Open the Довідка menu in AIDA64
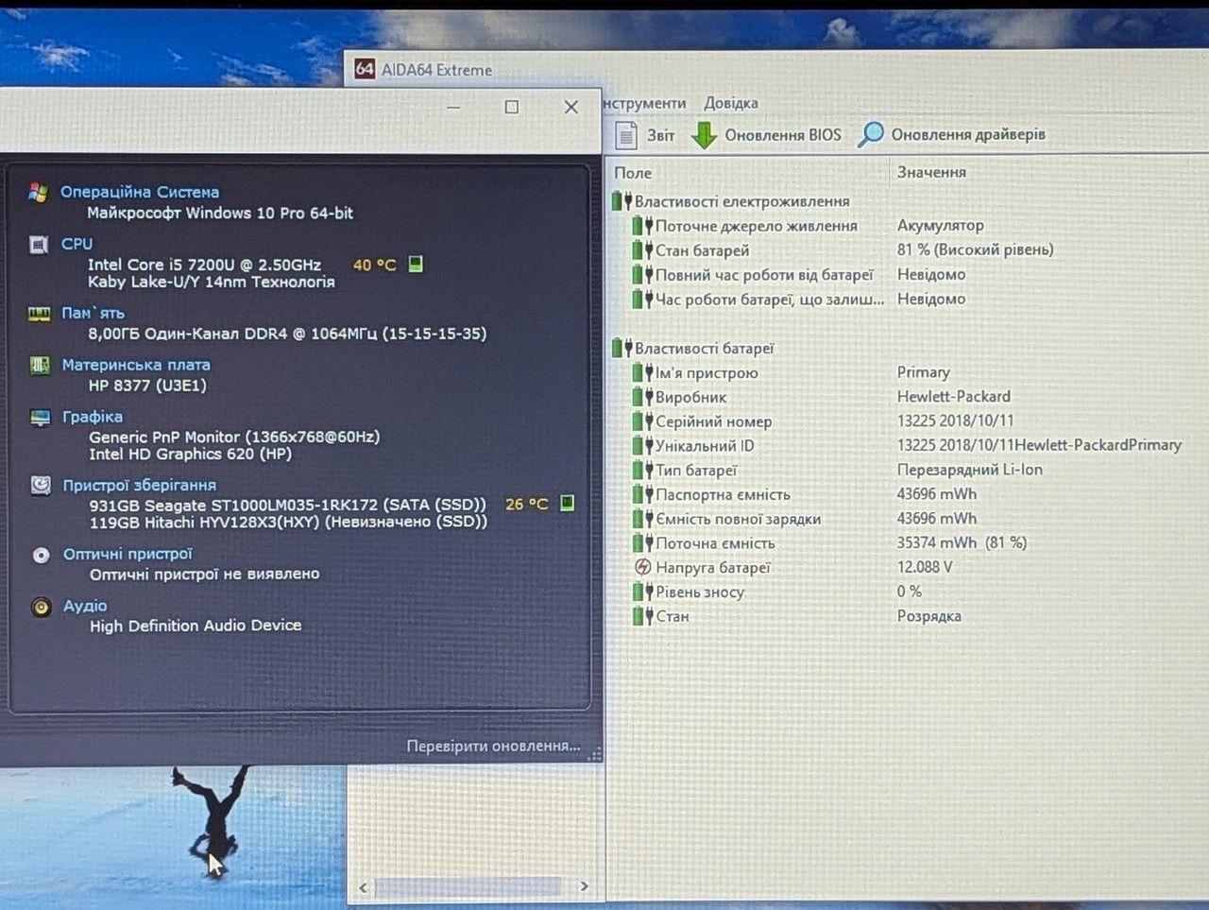1209x910 pixels. (731, 103)
